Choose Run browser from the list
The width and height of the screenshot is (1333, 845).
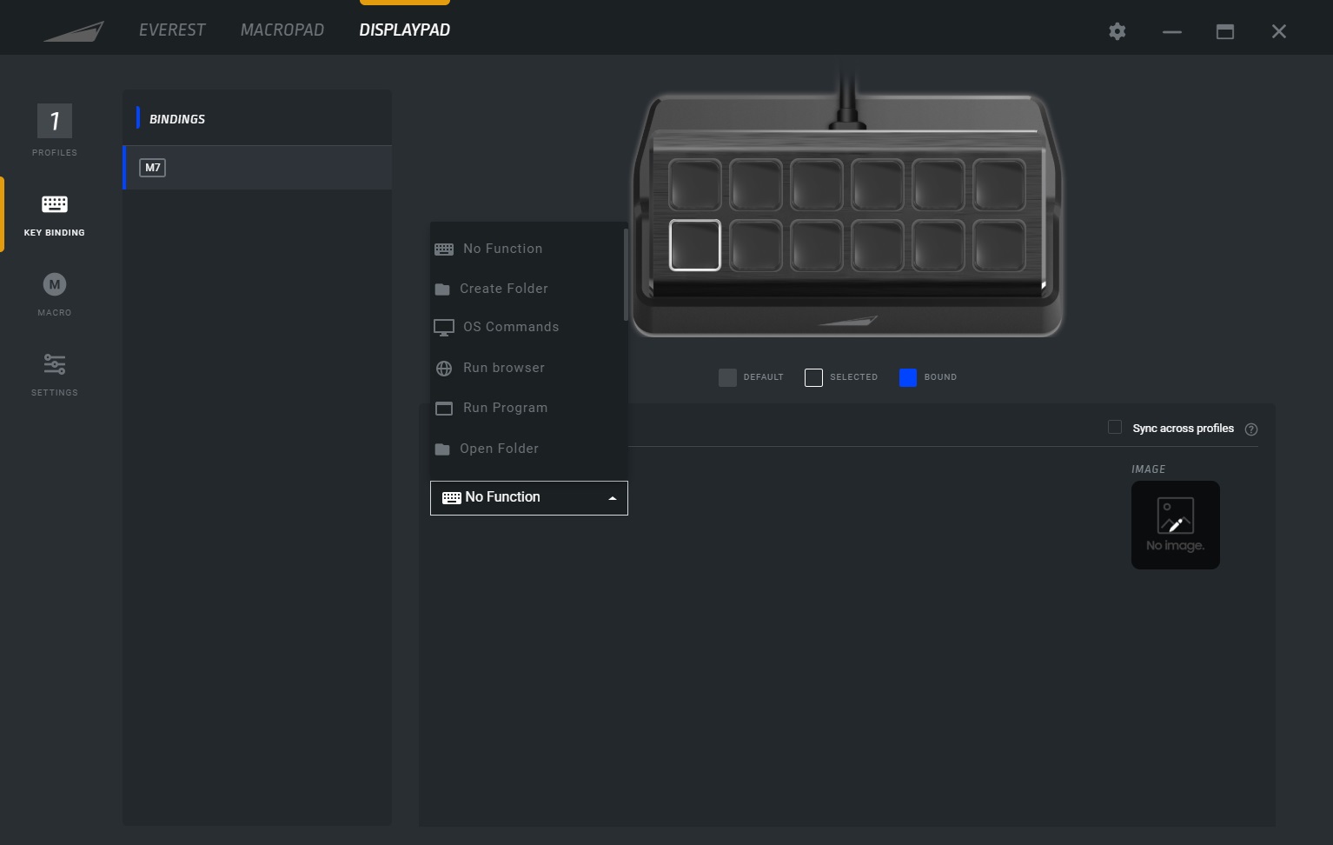[x=527, y=368]
